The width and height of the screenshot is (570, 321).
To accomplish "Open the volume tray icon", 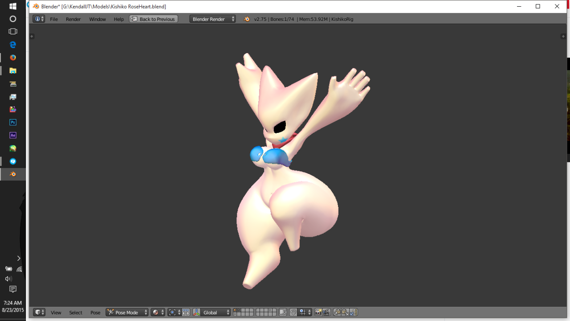I will point(8,279).
